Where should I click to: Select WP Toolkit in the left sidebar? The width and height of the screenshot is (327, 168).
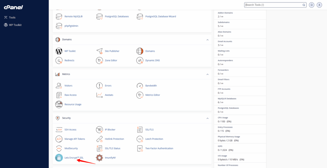click(15, 25)
